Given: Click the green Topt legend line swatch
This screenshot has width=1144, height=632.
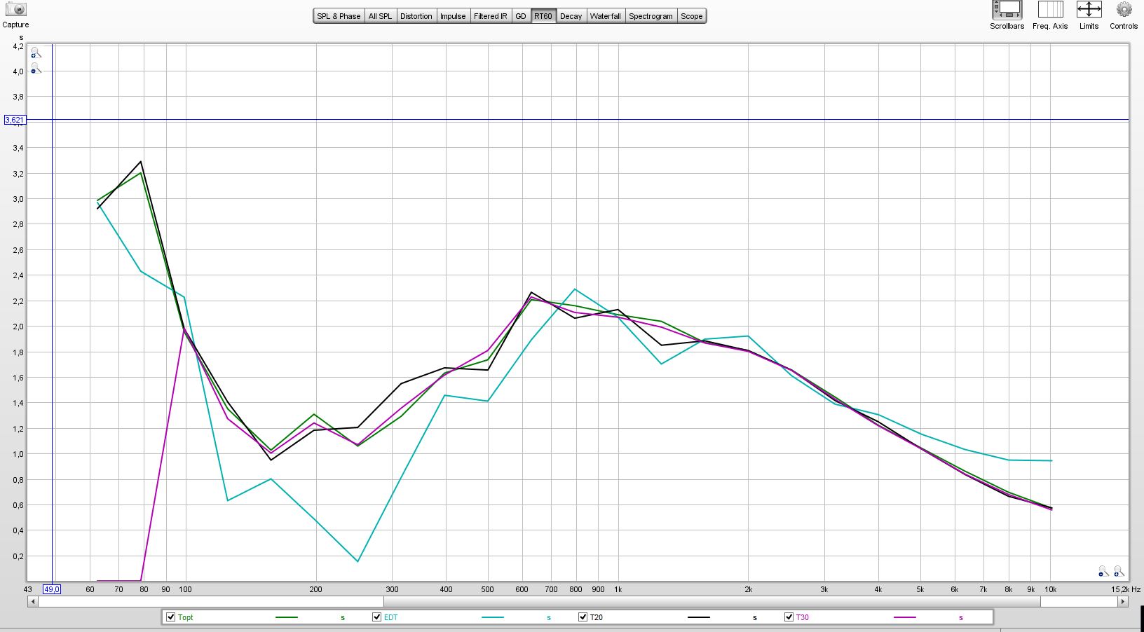Looking at the screenshot, I should [287, 617].
